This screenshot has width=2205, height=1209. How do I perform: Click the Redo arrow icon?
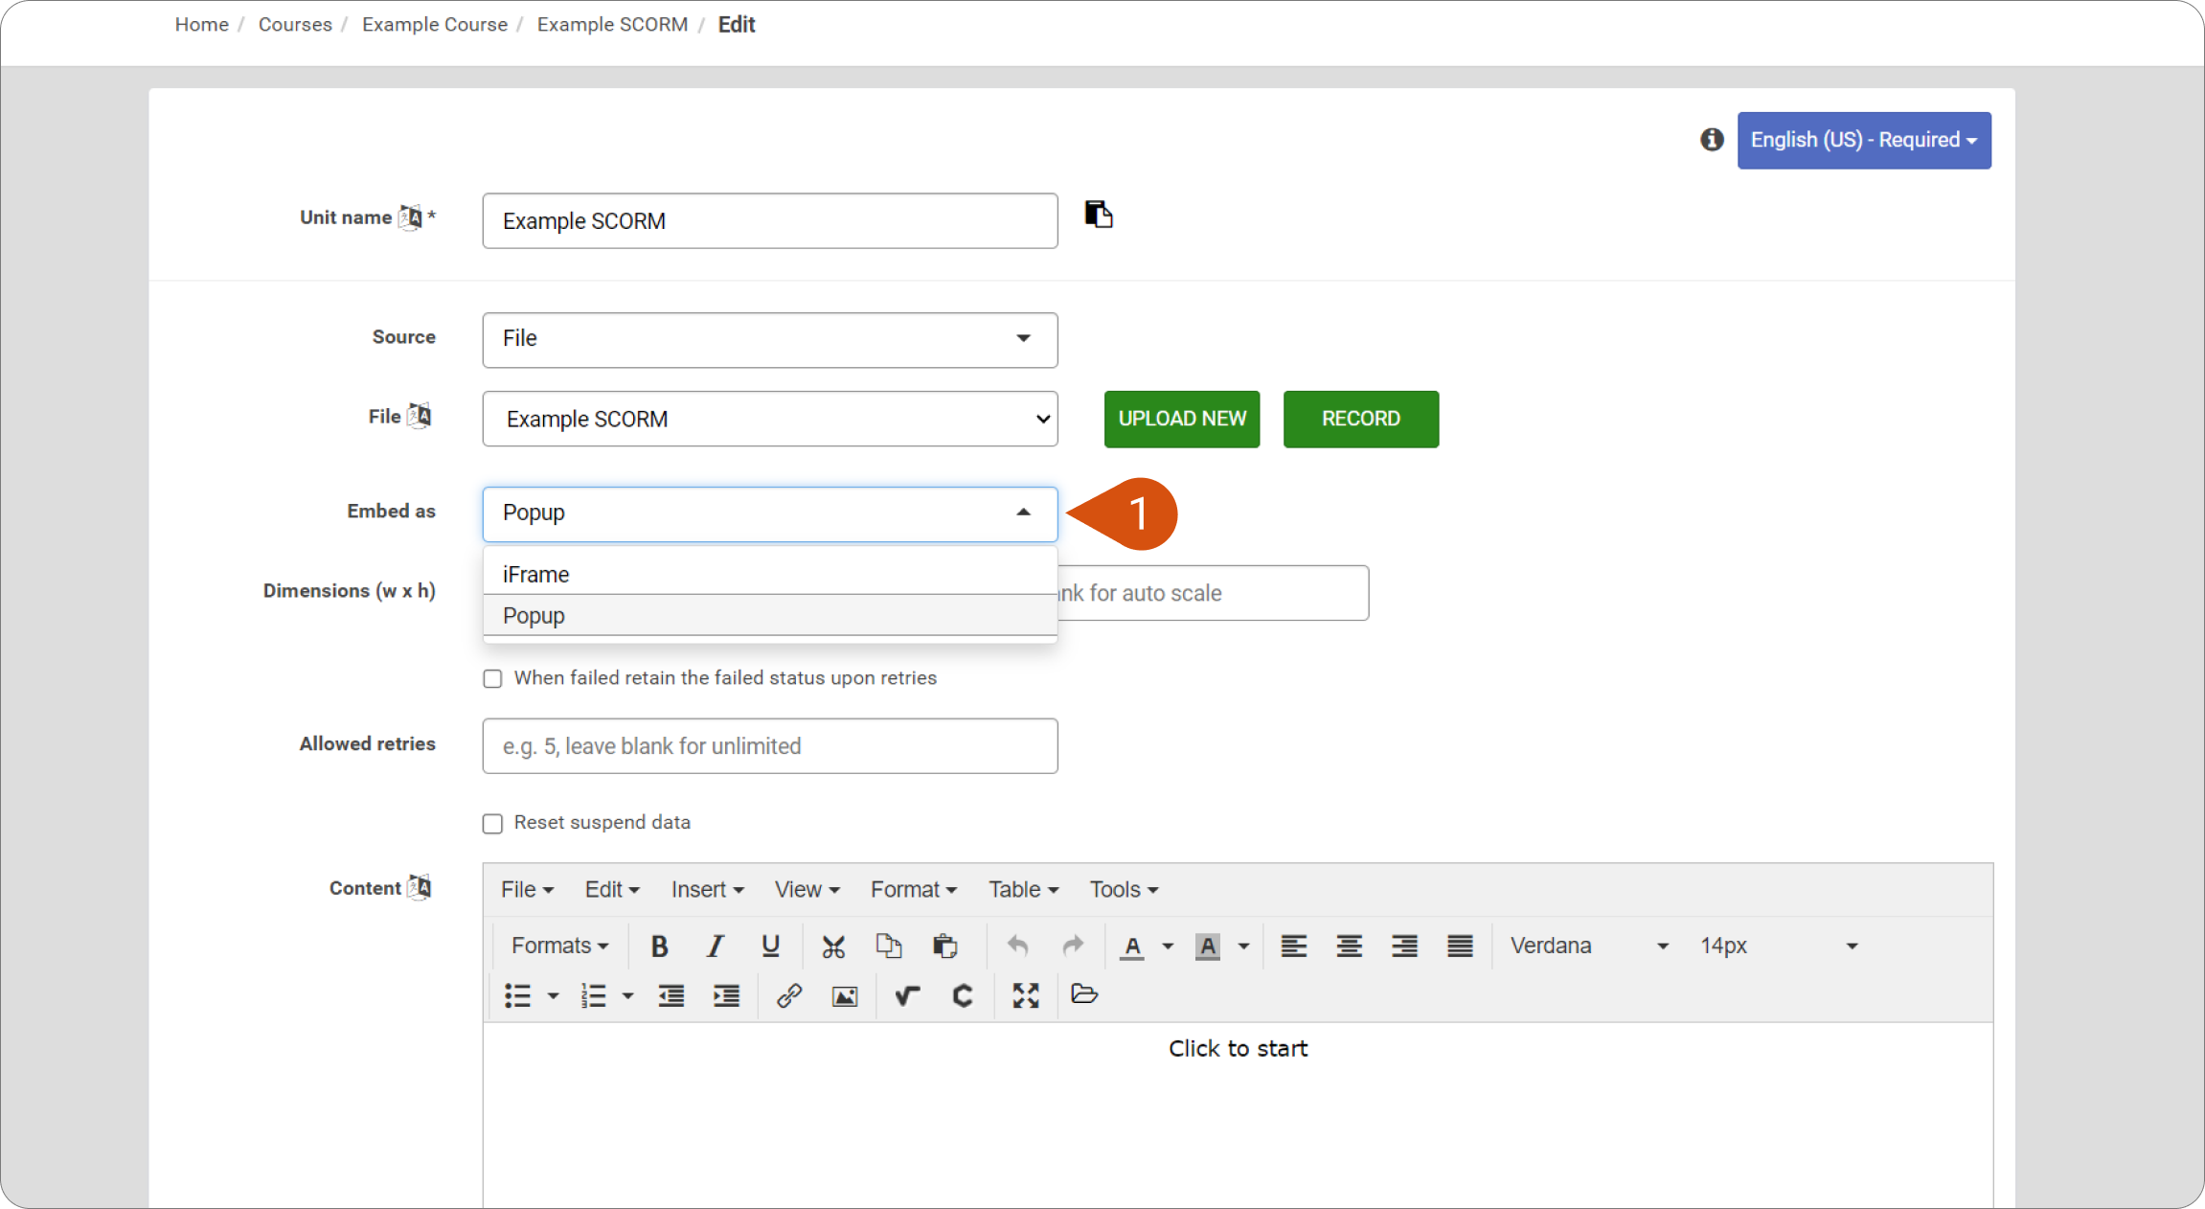(x=1073, y=947)
